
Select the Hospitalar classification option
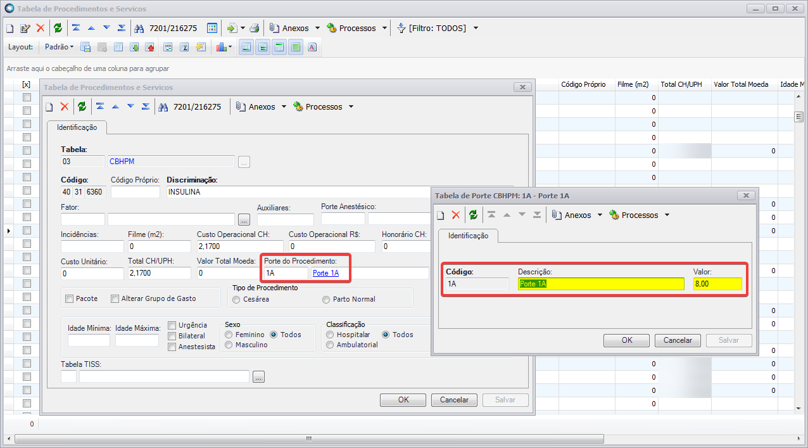(x=330, y=335)
